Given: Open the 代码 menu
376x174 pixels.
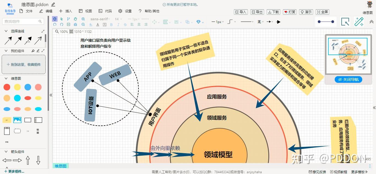Looking at the screenshot, I should click(105, 11).
